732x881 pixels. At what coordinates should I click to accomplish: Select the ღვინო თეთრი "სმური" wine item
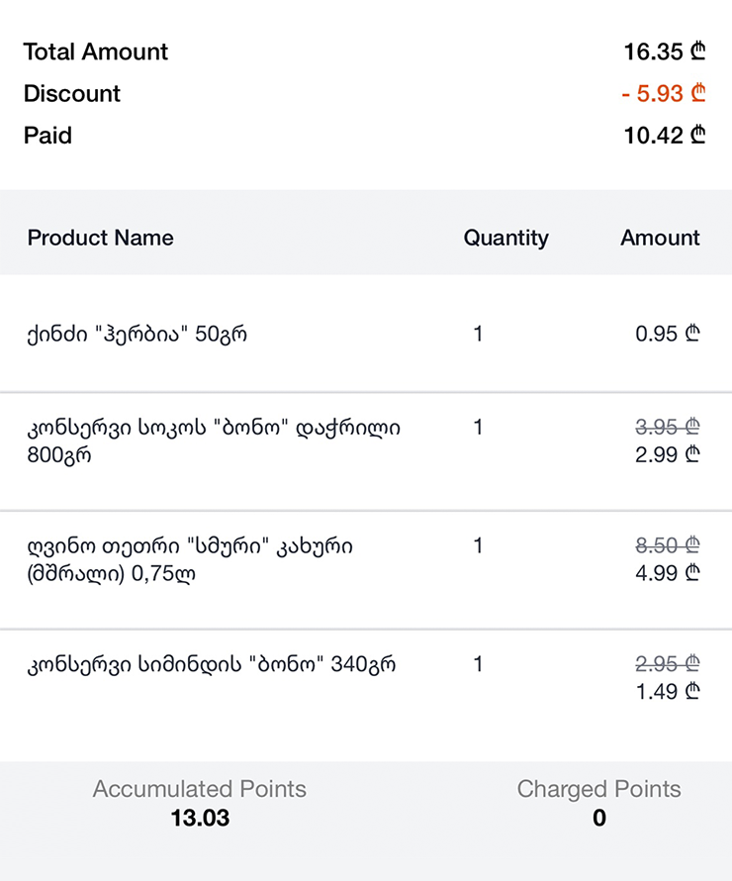click(x=190, y=559)
